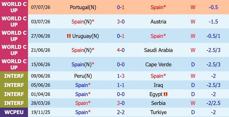229x117 pixels.
Task: Click the WORLD CUP label for 07/07/26
Action: 14,7
